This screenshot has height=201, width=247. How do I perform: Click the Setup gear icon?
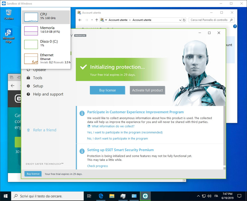click(x=28, y=86)
